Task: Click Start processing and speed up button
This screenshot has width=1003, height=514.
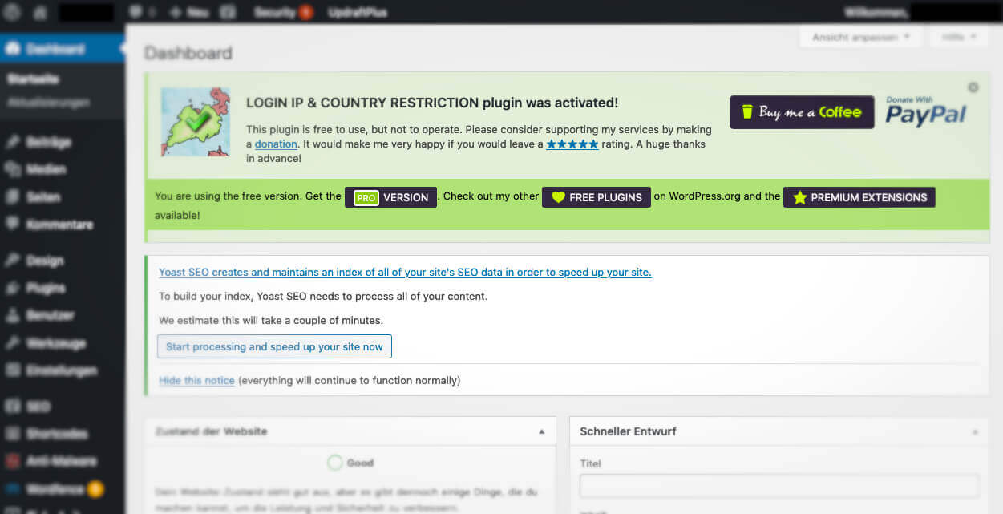Action: coord(274,346)
